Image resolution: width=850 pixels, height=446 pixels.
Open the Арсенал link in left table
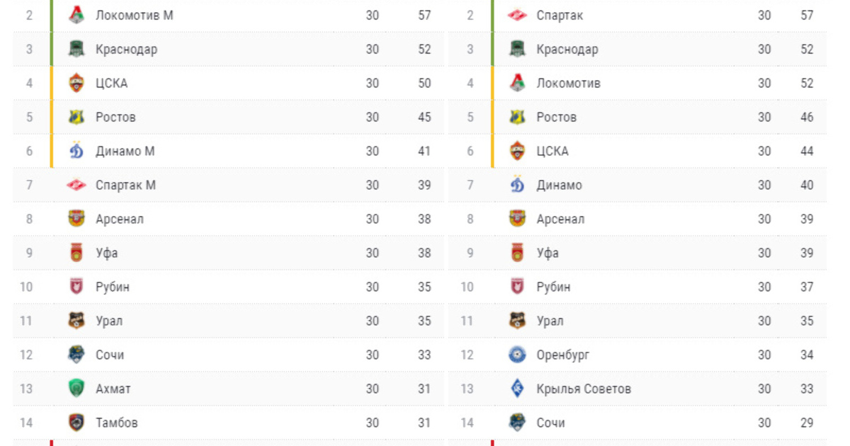[x=119, y=219]
